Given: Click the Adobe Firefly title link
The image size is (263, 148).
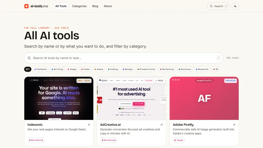Looking at the screenshot, I should click(183, 125).
